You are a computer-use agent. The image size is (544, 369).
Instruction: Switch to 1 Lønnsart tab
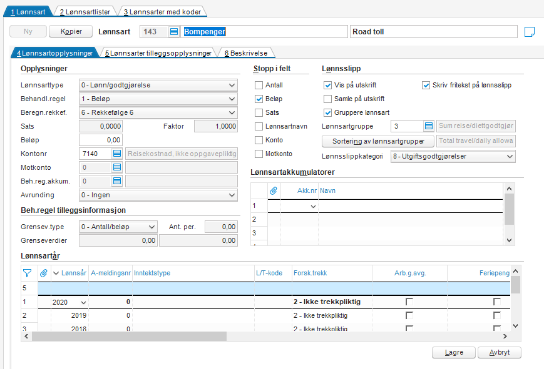[x=28, y=12]
